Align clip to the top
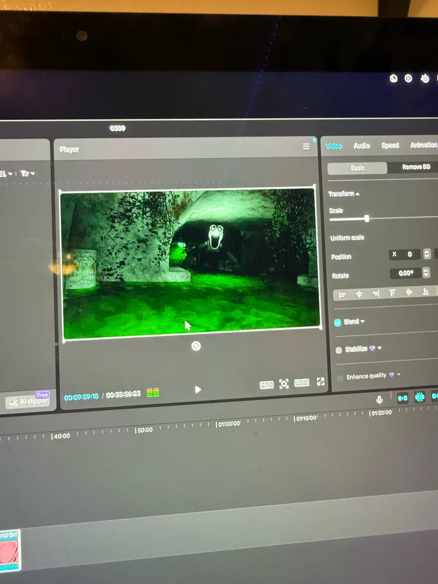 pyautogui.click(x=392, y=292)
